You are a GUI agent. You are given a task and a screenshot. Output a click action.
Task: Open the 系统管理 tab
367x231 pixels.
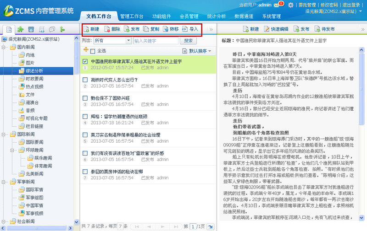tap(271, 16)
